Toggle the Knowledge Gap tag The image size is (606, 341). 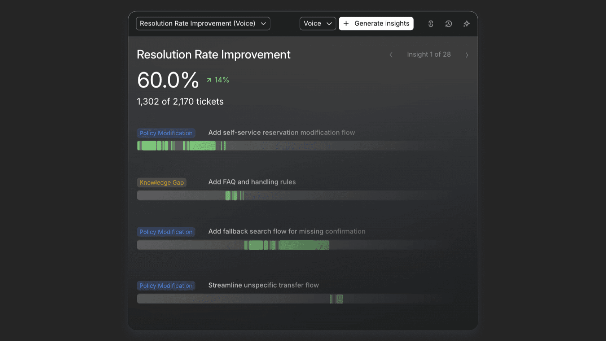click(x=162, y=182)
